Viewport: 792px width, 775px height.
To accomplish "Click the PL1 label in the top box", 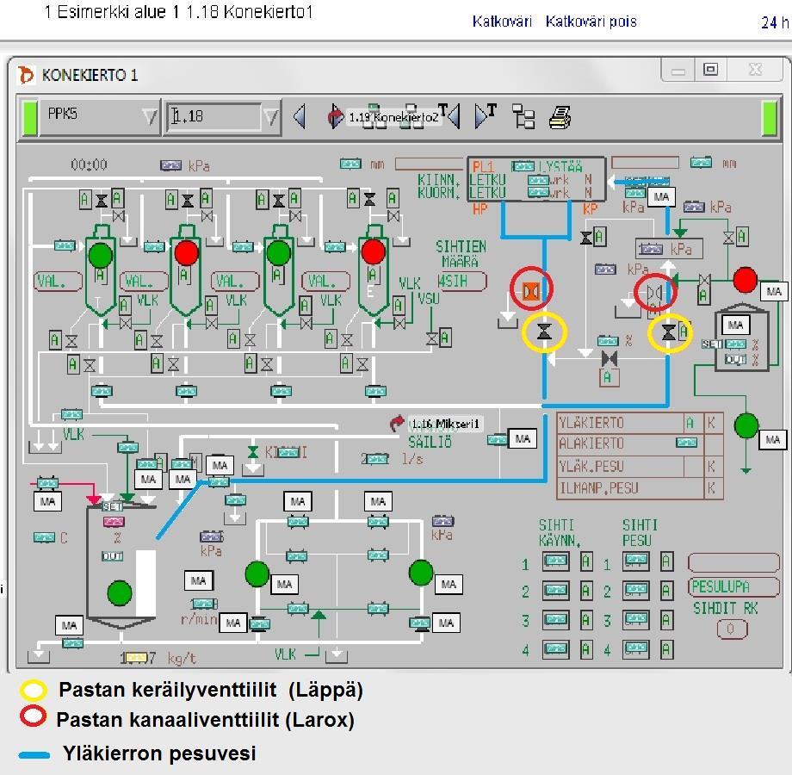I will pyautogui.click(x=484, y=167).
